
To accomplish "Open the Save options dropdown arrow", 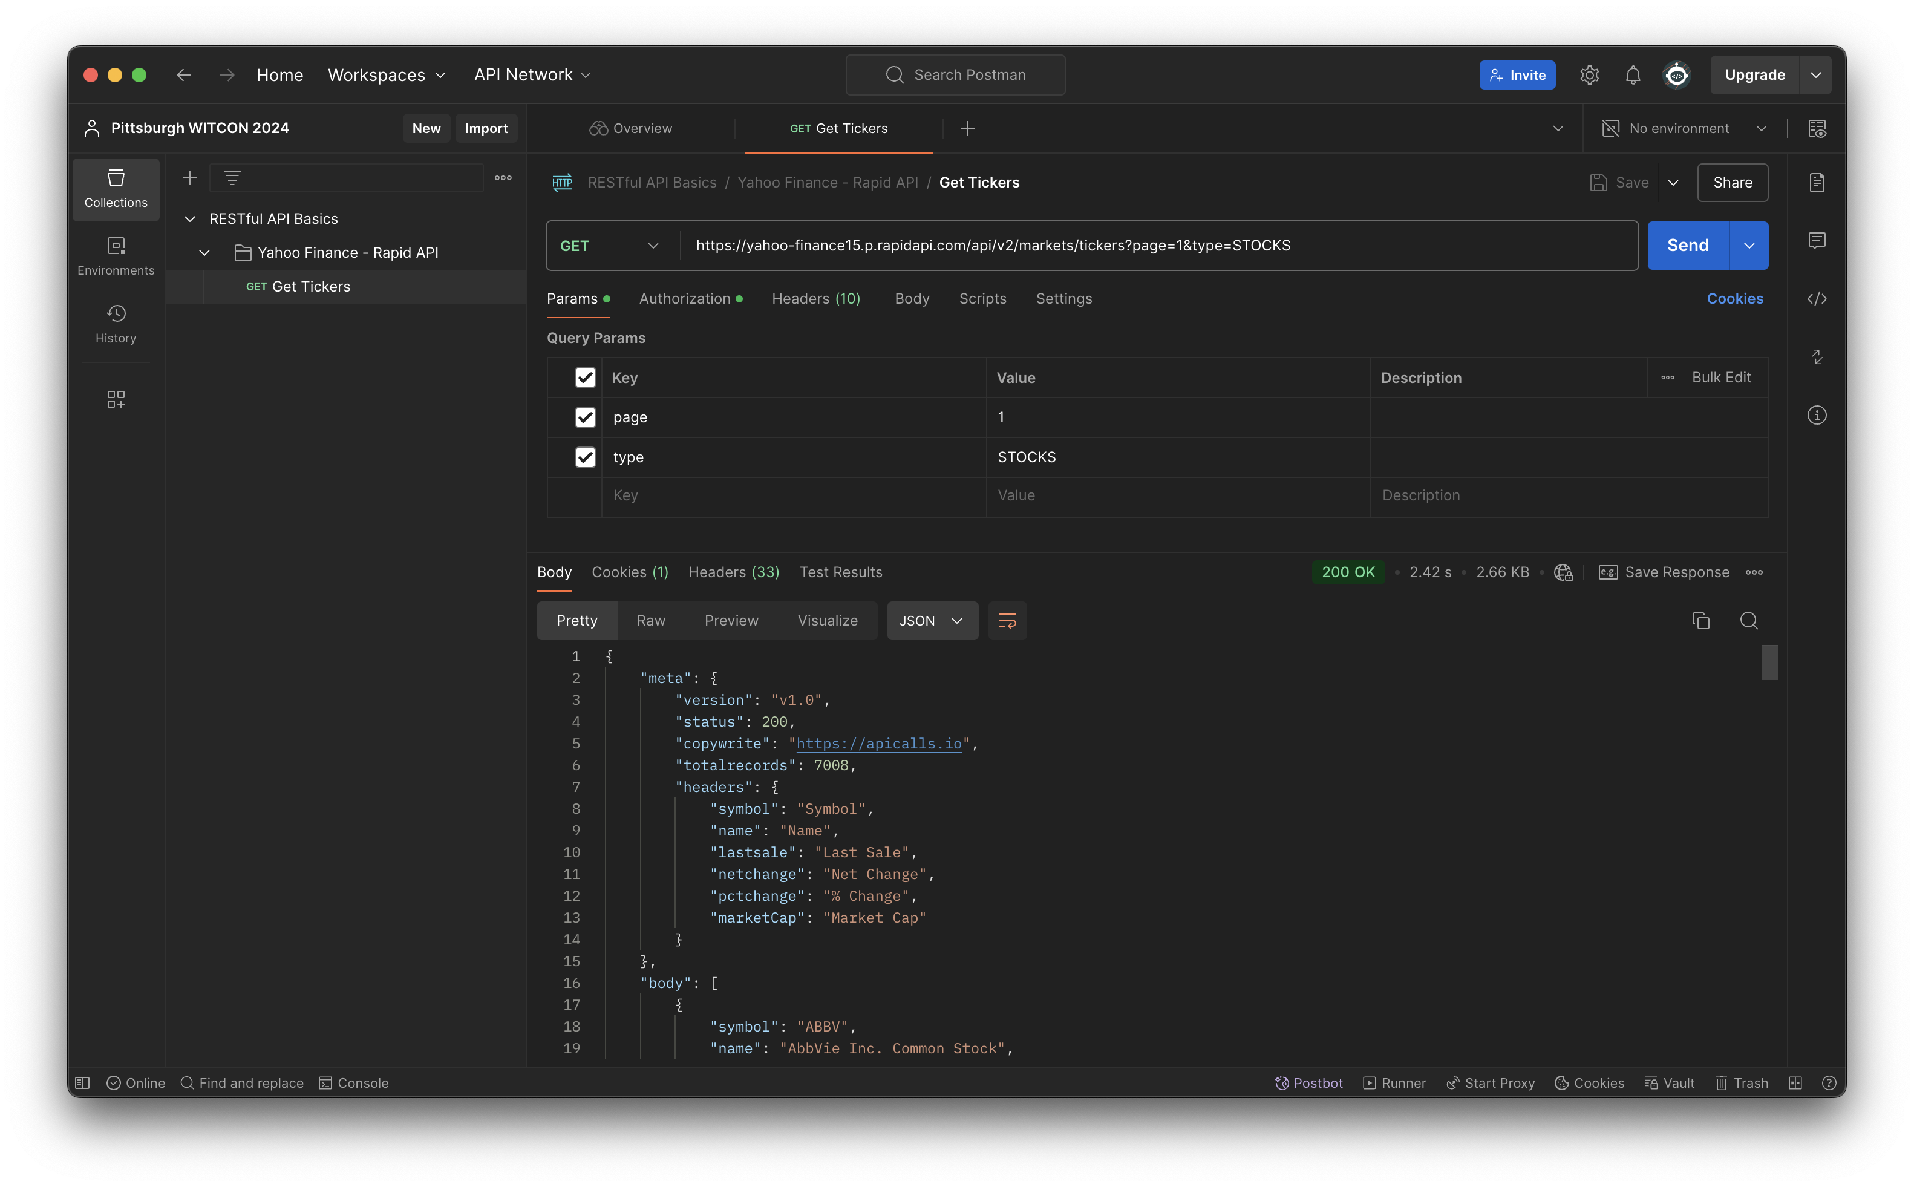I will pyautogui.click(x=1672, y=182).
